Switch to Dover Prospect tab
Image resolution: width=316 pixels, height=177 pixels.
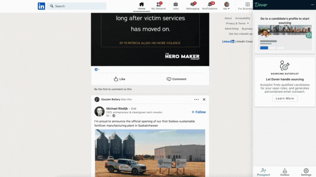pos(263,172)
